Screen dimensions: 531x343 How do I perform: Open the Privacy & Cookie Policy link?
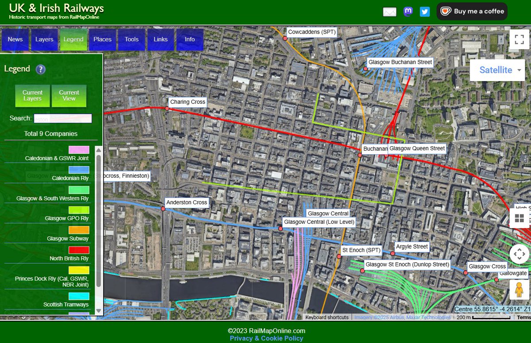point(265,338)
